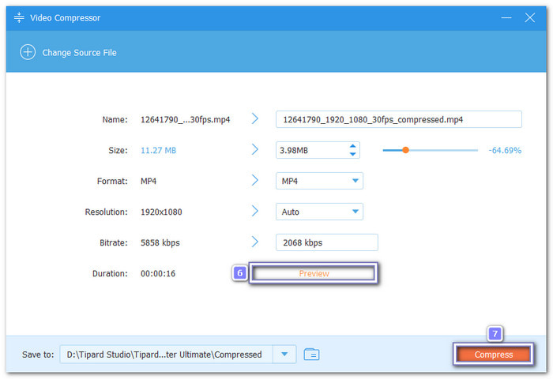Viewport: 553px width, 379px height.
Task: Expand the Save to path dropdown
Action: [284, 354]
